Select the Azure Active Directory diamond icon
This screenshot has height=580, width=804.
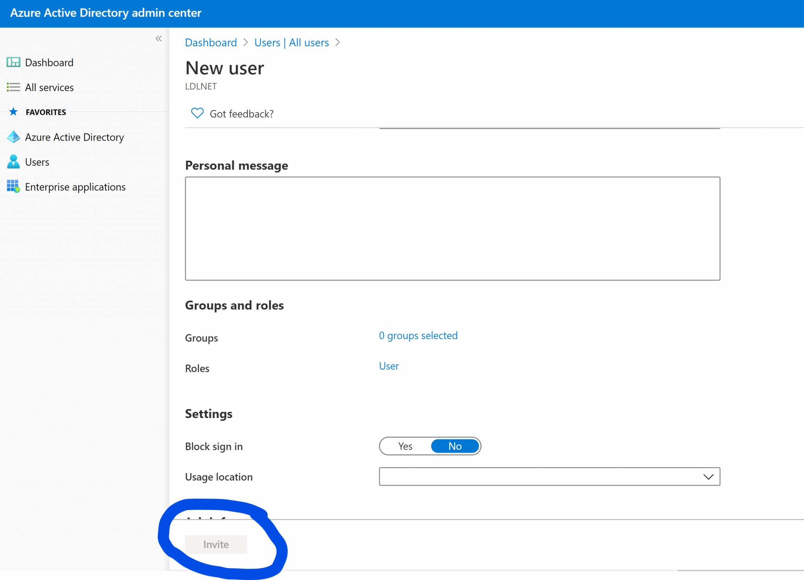click(x=13, y=137)
